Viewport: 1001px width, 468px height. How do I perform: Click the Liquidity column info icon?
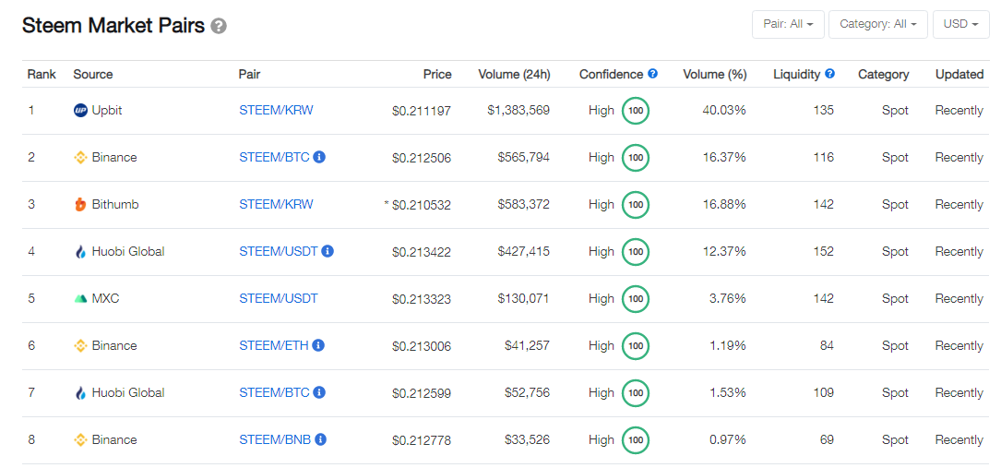(829, 74)
